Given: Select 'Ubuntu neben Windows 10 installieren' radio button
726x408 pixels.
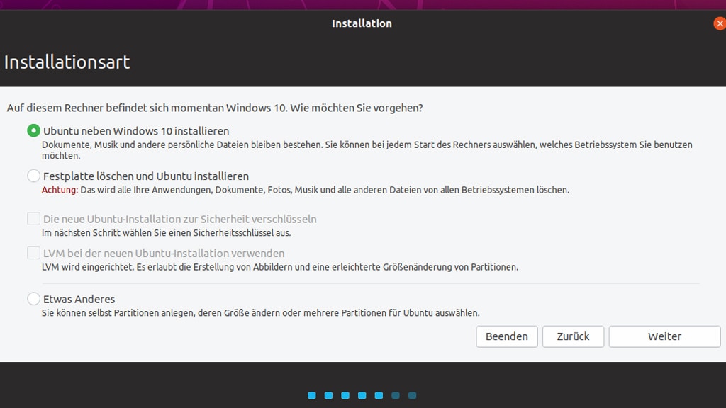Looking at the screenshot, I should [33, 131].
